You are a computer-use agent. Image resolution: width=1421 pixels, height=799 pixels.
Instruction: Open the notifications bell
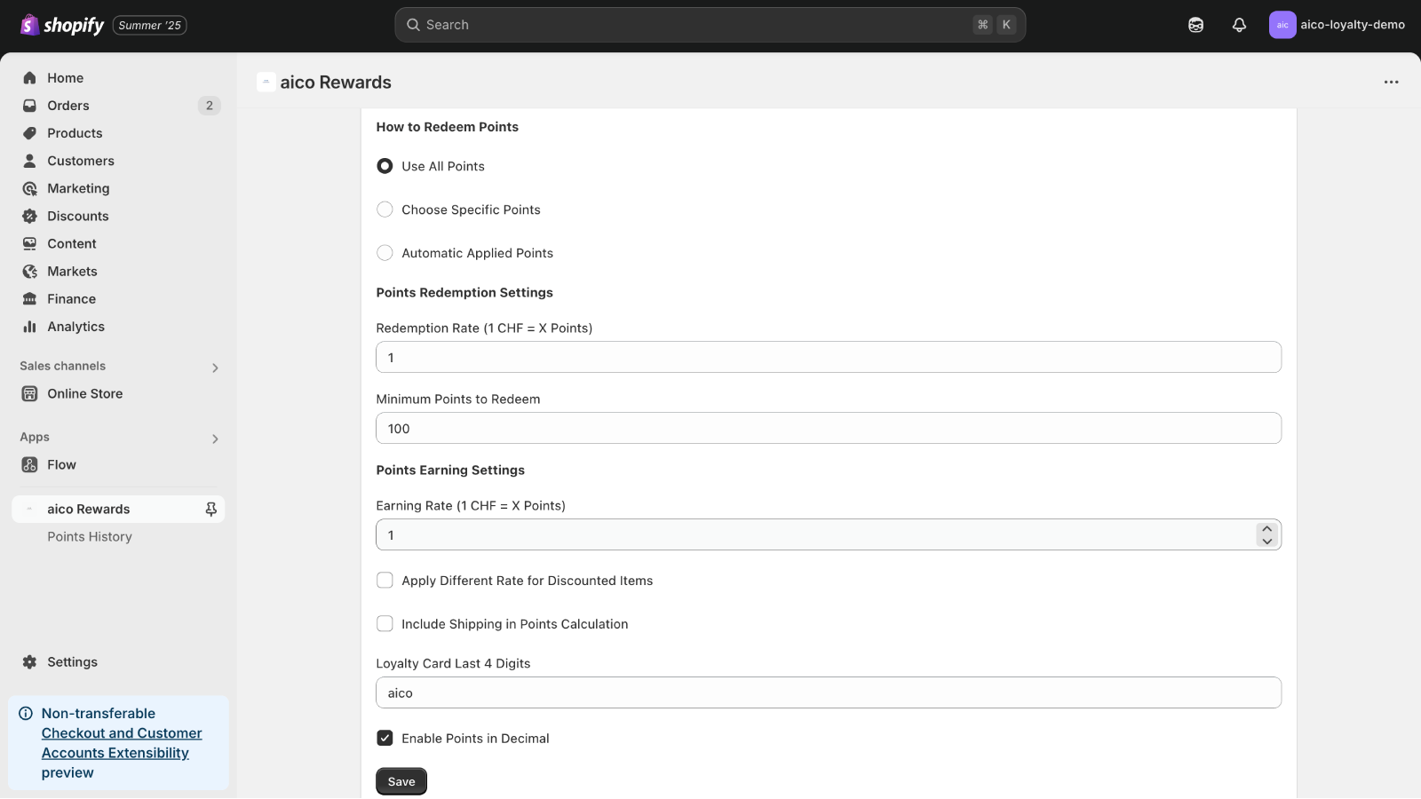point(1239,25)
